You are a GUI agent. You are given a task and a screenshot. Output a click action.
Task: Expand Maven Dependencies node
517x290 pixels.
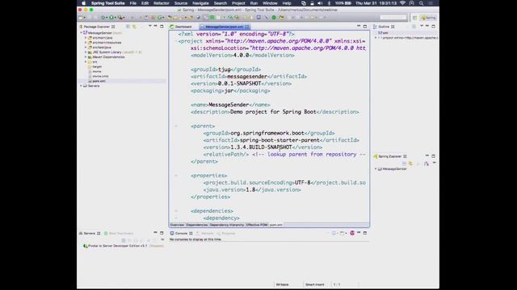pyautogui.click(x=86, y=57)
